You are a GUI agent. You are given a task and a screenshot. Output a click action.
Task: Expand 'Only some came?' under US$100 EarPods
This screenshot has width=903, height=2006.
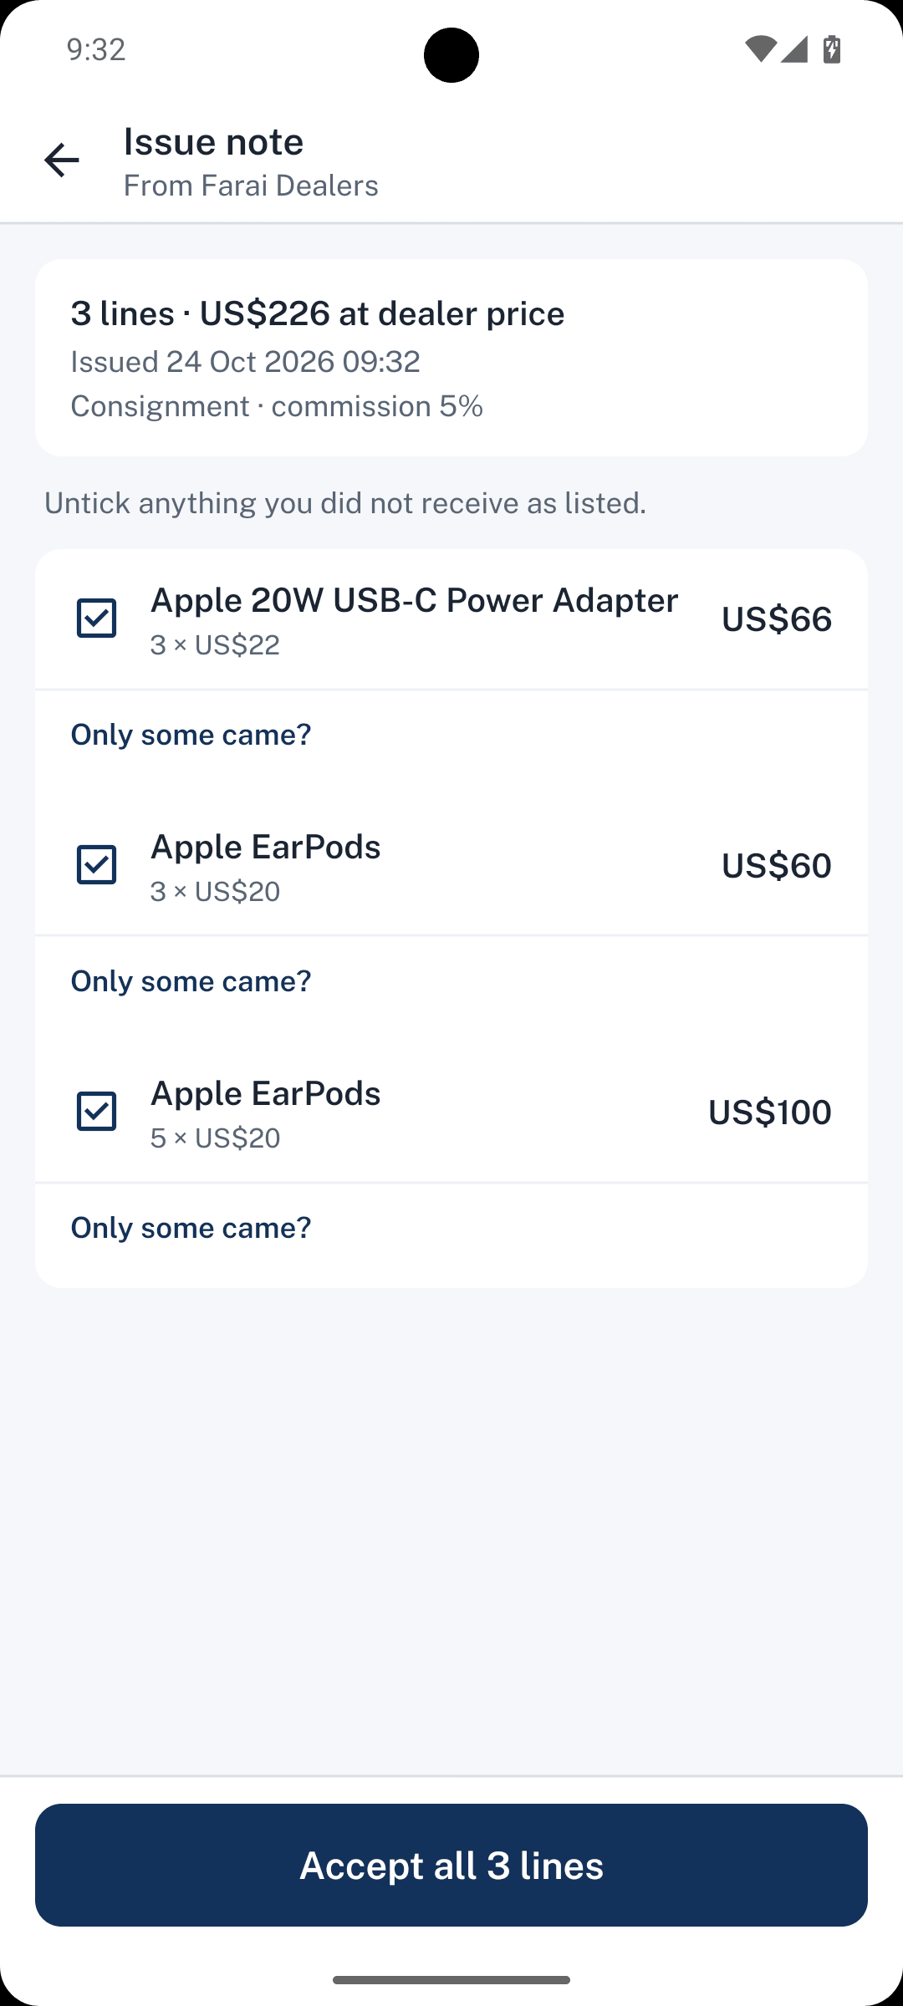(191, 1228)
